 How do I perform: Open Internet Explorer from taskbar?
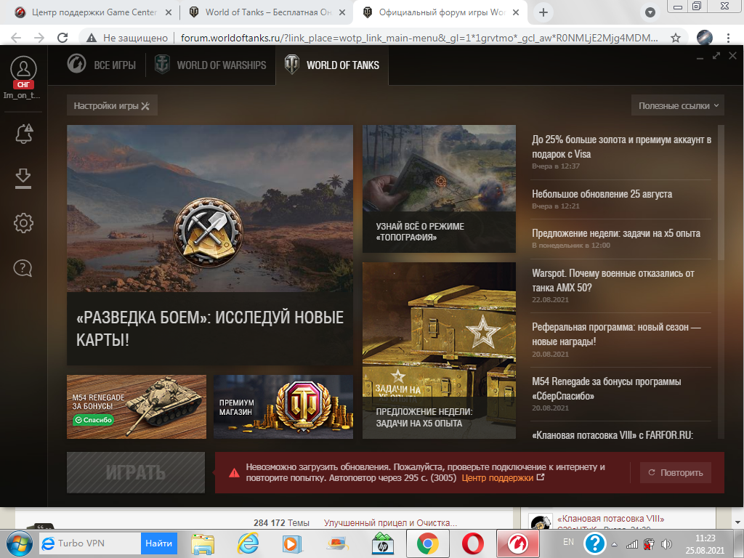pyautogui.click(x=248, y=543)
